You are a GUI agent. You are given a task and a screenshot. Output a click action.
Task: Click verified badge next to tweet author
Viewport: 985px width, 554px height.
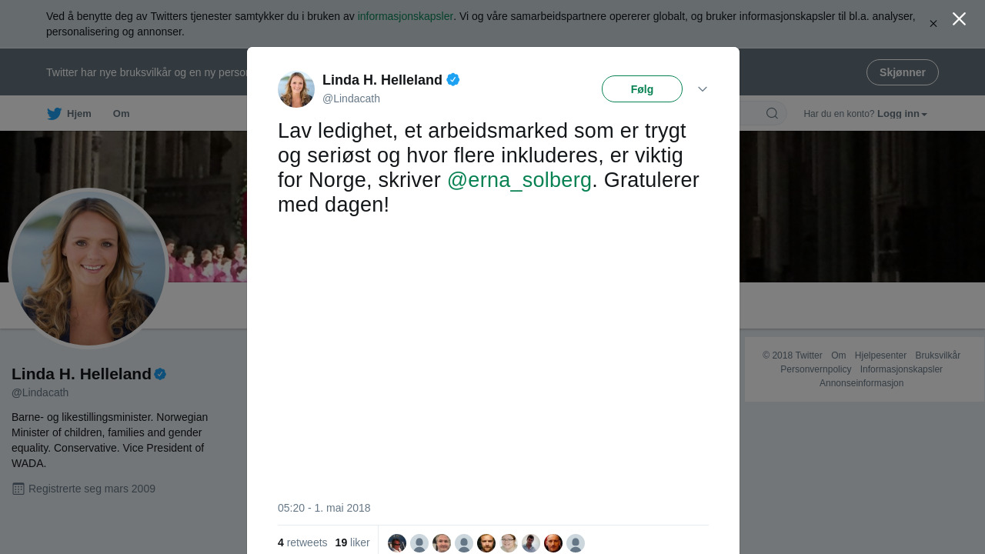point(453,79)
